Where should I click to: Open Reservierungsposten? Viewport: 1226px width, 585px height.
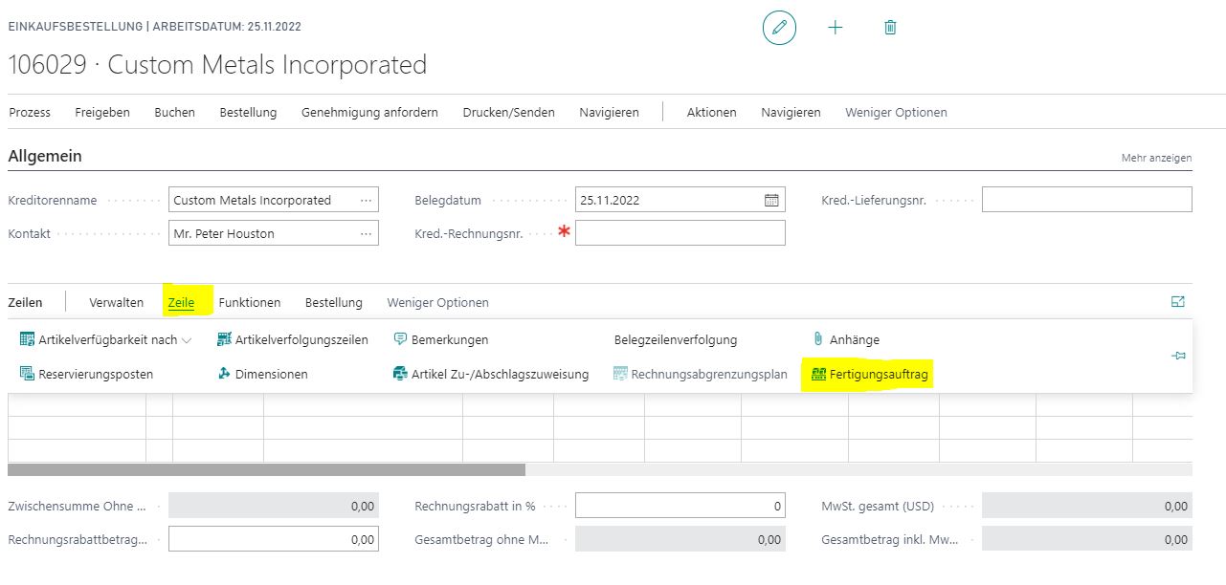(86, 374)
